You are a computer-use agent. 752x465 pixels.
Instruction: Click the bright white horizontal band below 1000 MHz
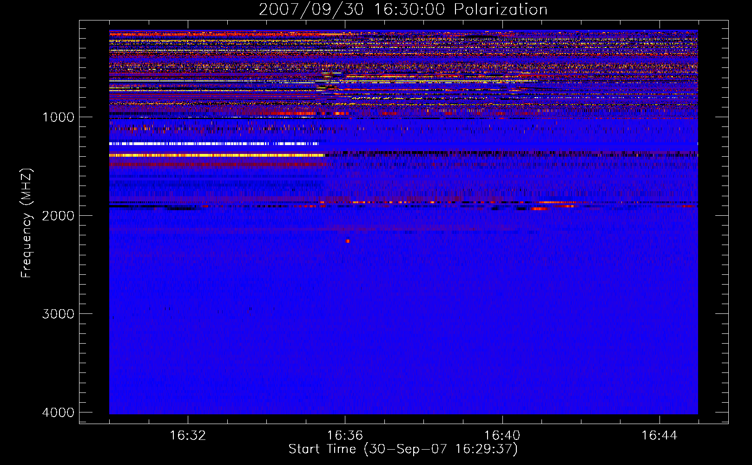pos(214,144)
